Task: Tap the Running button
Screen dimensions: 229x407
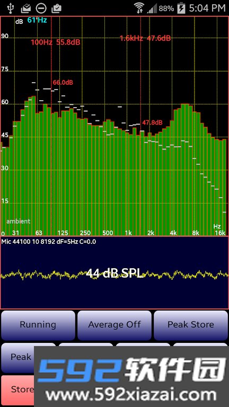Action: tap(38, 325)
